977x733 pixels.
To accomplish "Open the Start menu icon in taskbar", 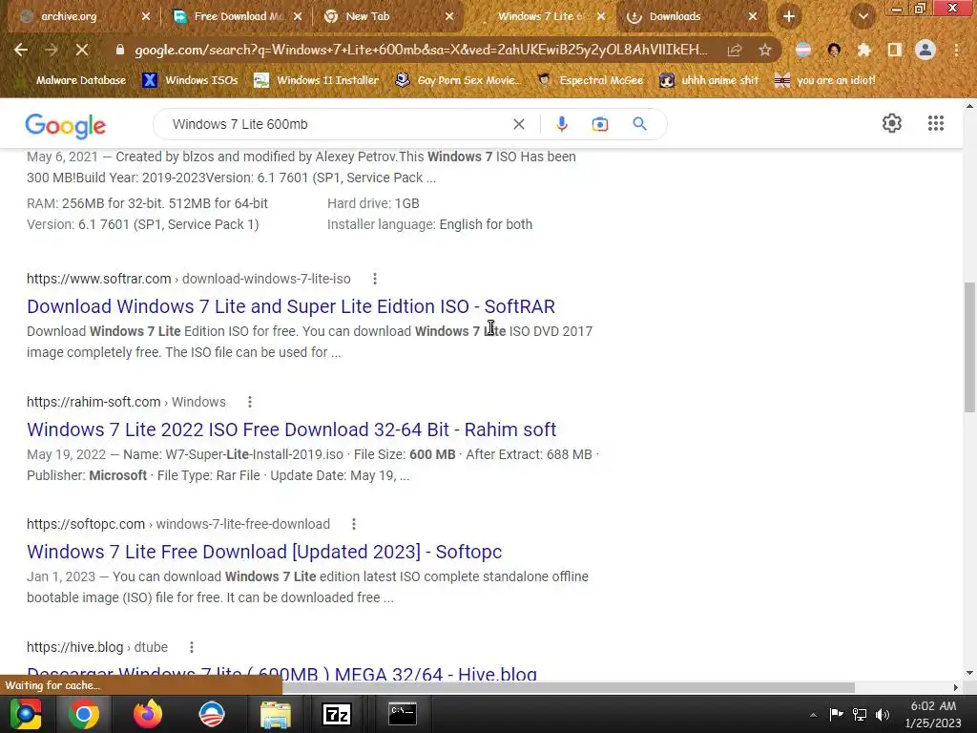I will click(25, 714).
